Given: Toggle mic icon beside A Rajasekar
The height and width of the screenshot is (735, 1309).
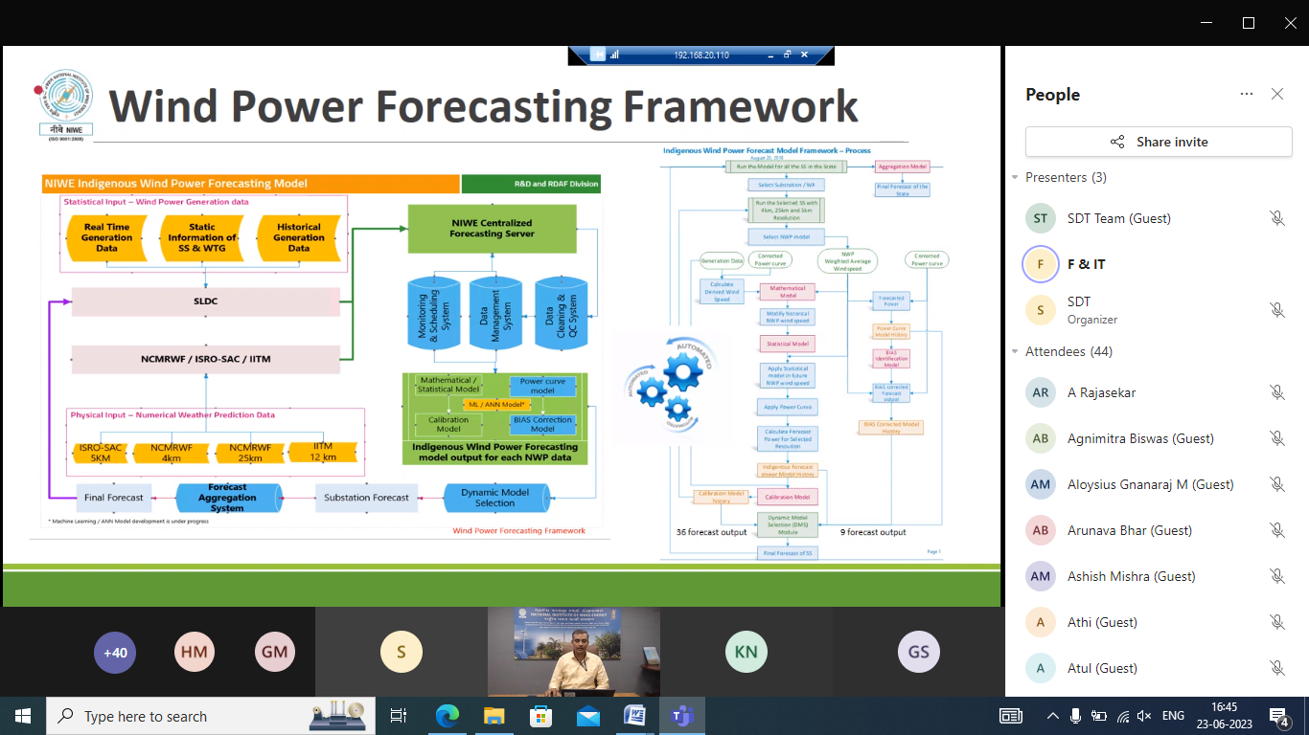Looking at the screenshot, I should click(1276, 392).
